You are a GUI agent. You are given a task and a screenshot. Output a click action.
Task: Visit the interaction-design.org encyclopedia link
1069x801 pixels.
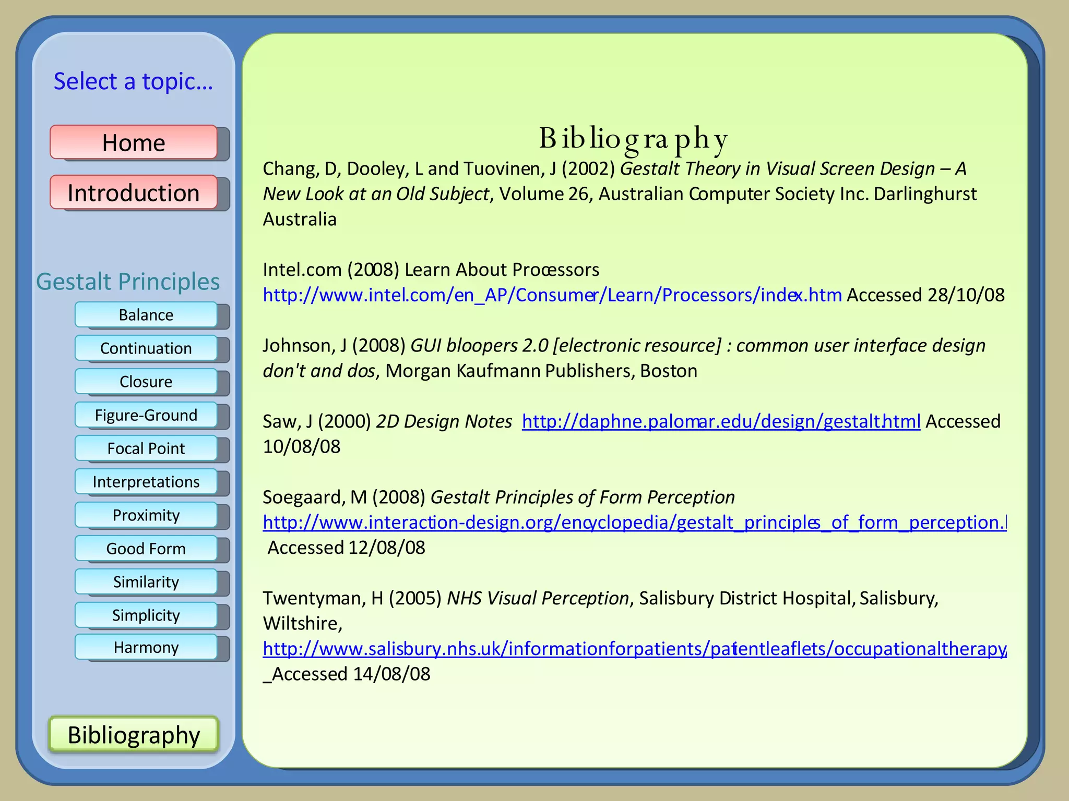635,523
